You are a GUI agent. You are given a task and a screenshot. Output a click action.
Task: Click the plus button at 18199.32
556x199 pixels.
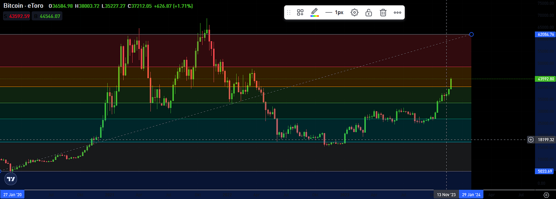pos(531,140)
